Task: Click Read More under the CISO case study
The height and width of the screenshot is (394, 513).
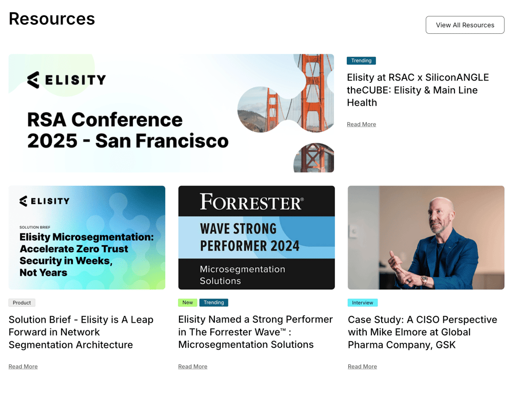Action: click(362, 366)
